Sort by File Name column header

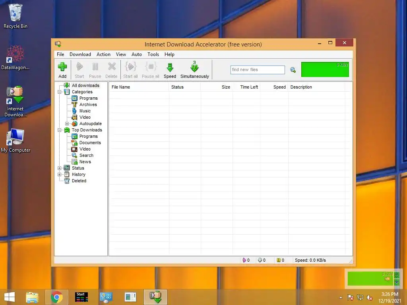click(139, 87)
